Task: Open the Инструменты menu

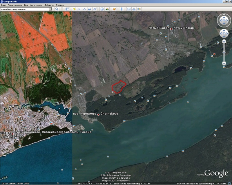Action: (36, 5)
